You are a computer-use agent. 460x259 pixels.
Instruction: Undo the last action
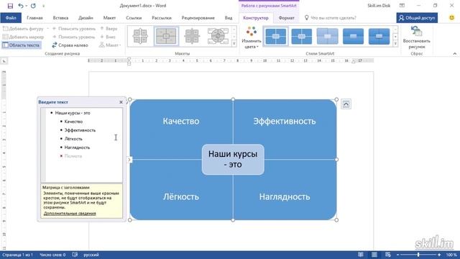[21, 6]
